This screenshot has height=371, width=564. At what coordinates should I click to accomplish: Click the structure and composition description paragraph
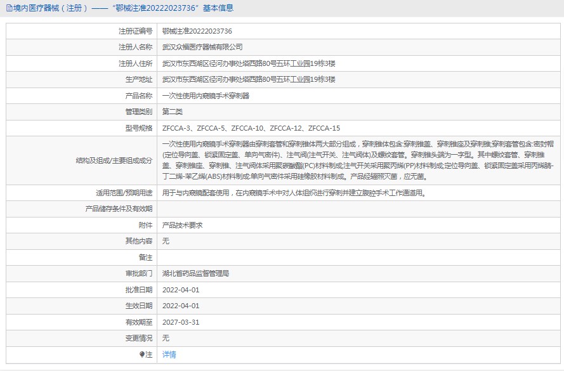tap(358, 160)
